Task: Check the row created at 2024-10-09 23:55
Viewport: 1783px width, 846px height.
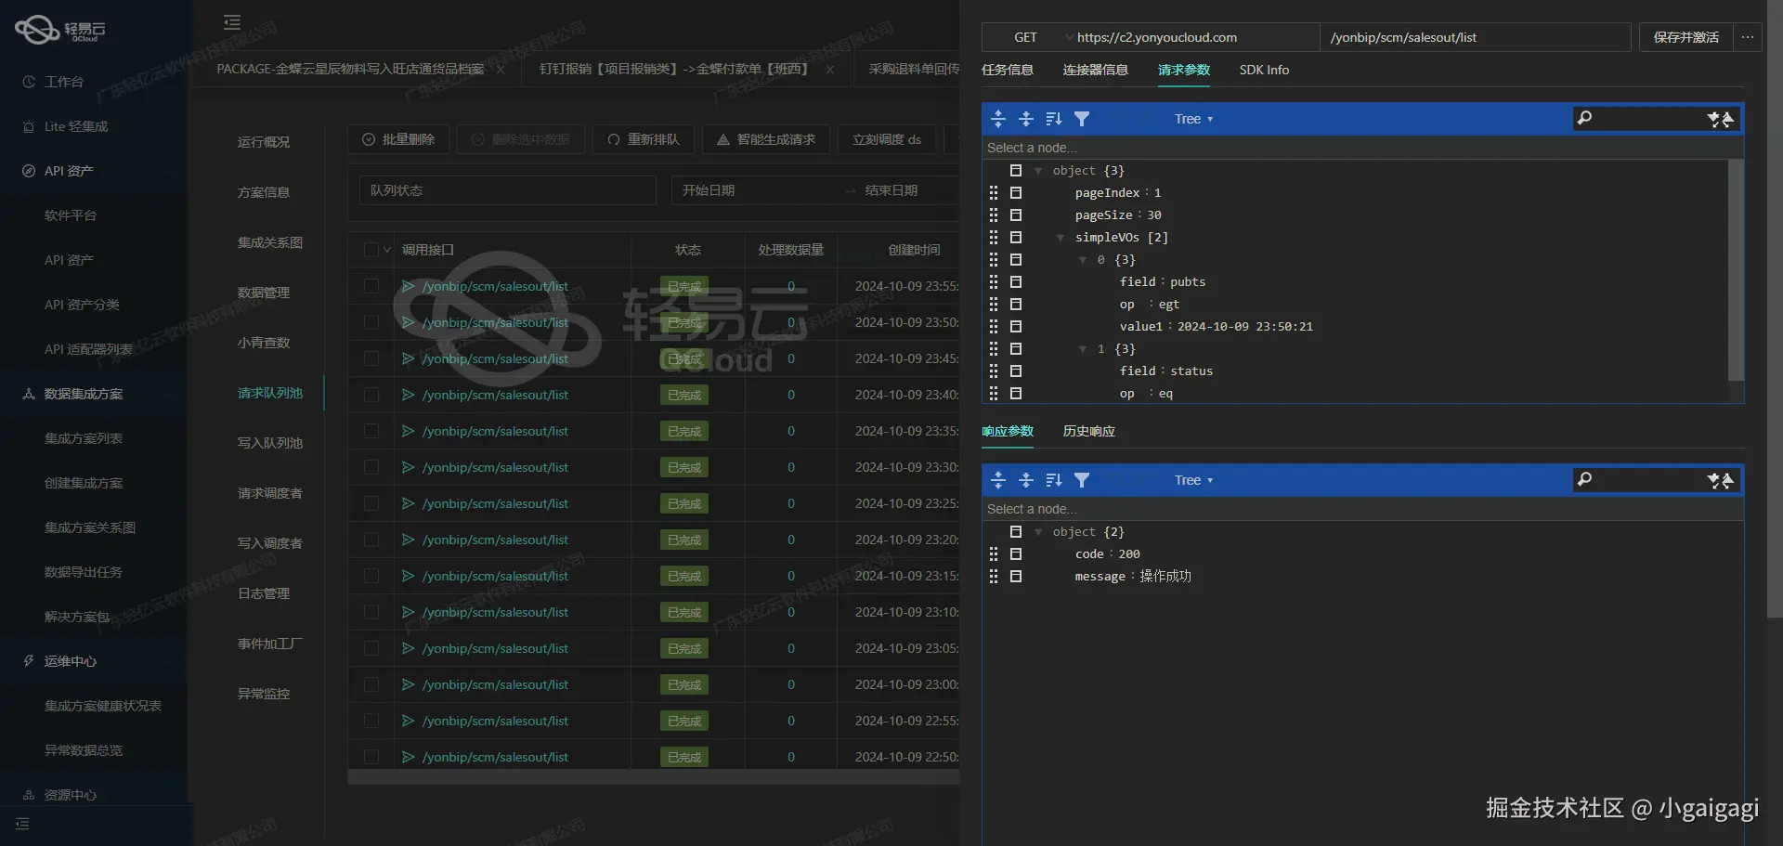Action: coord(371,286)
